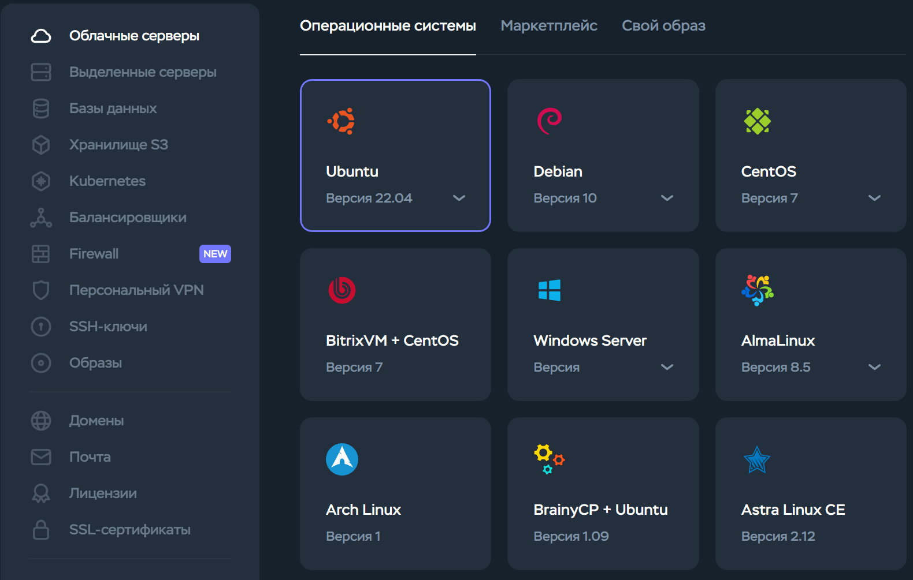
Task: Click the Windows Server name label
Action: pyautogui.click(x=590, y=340)
